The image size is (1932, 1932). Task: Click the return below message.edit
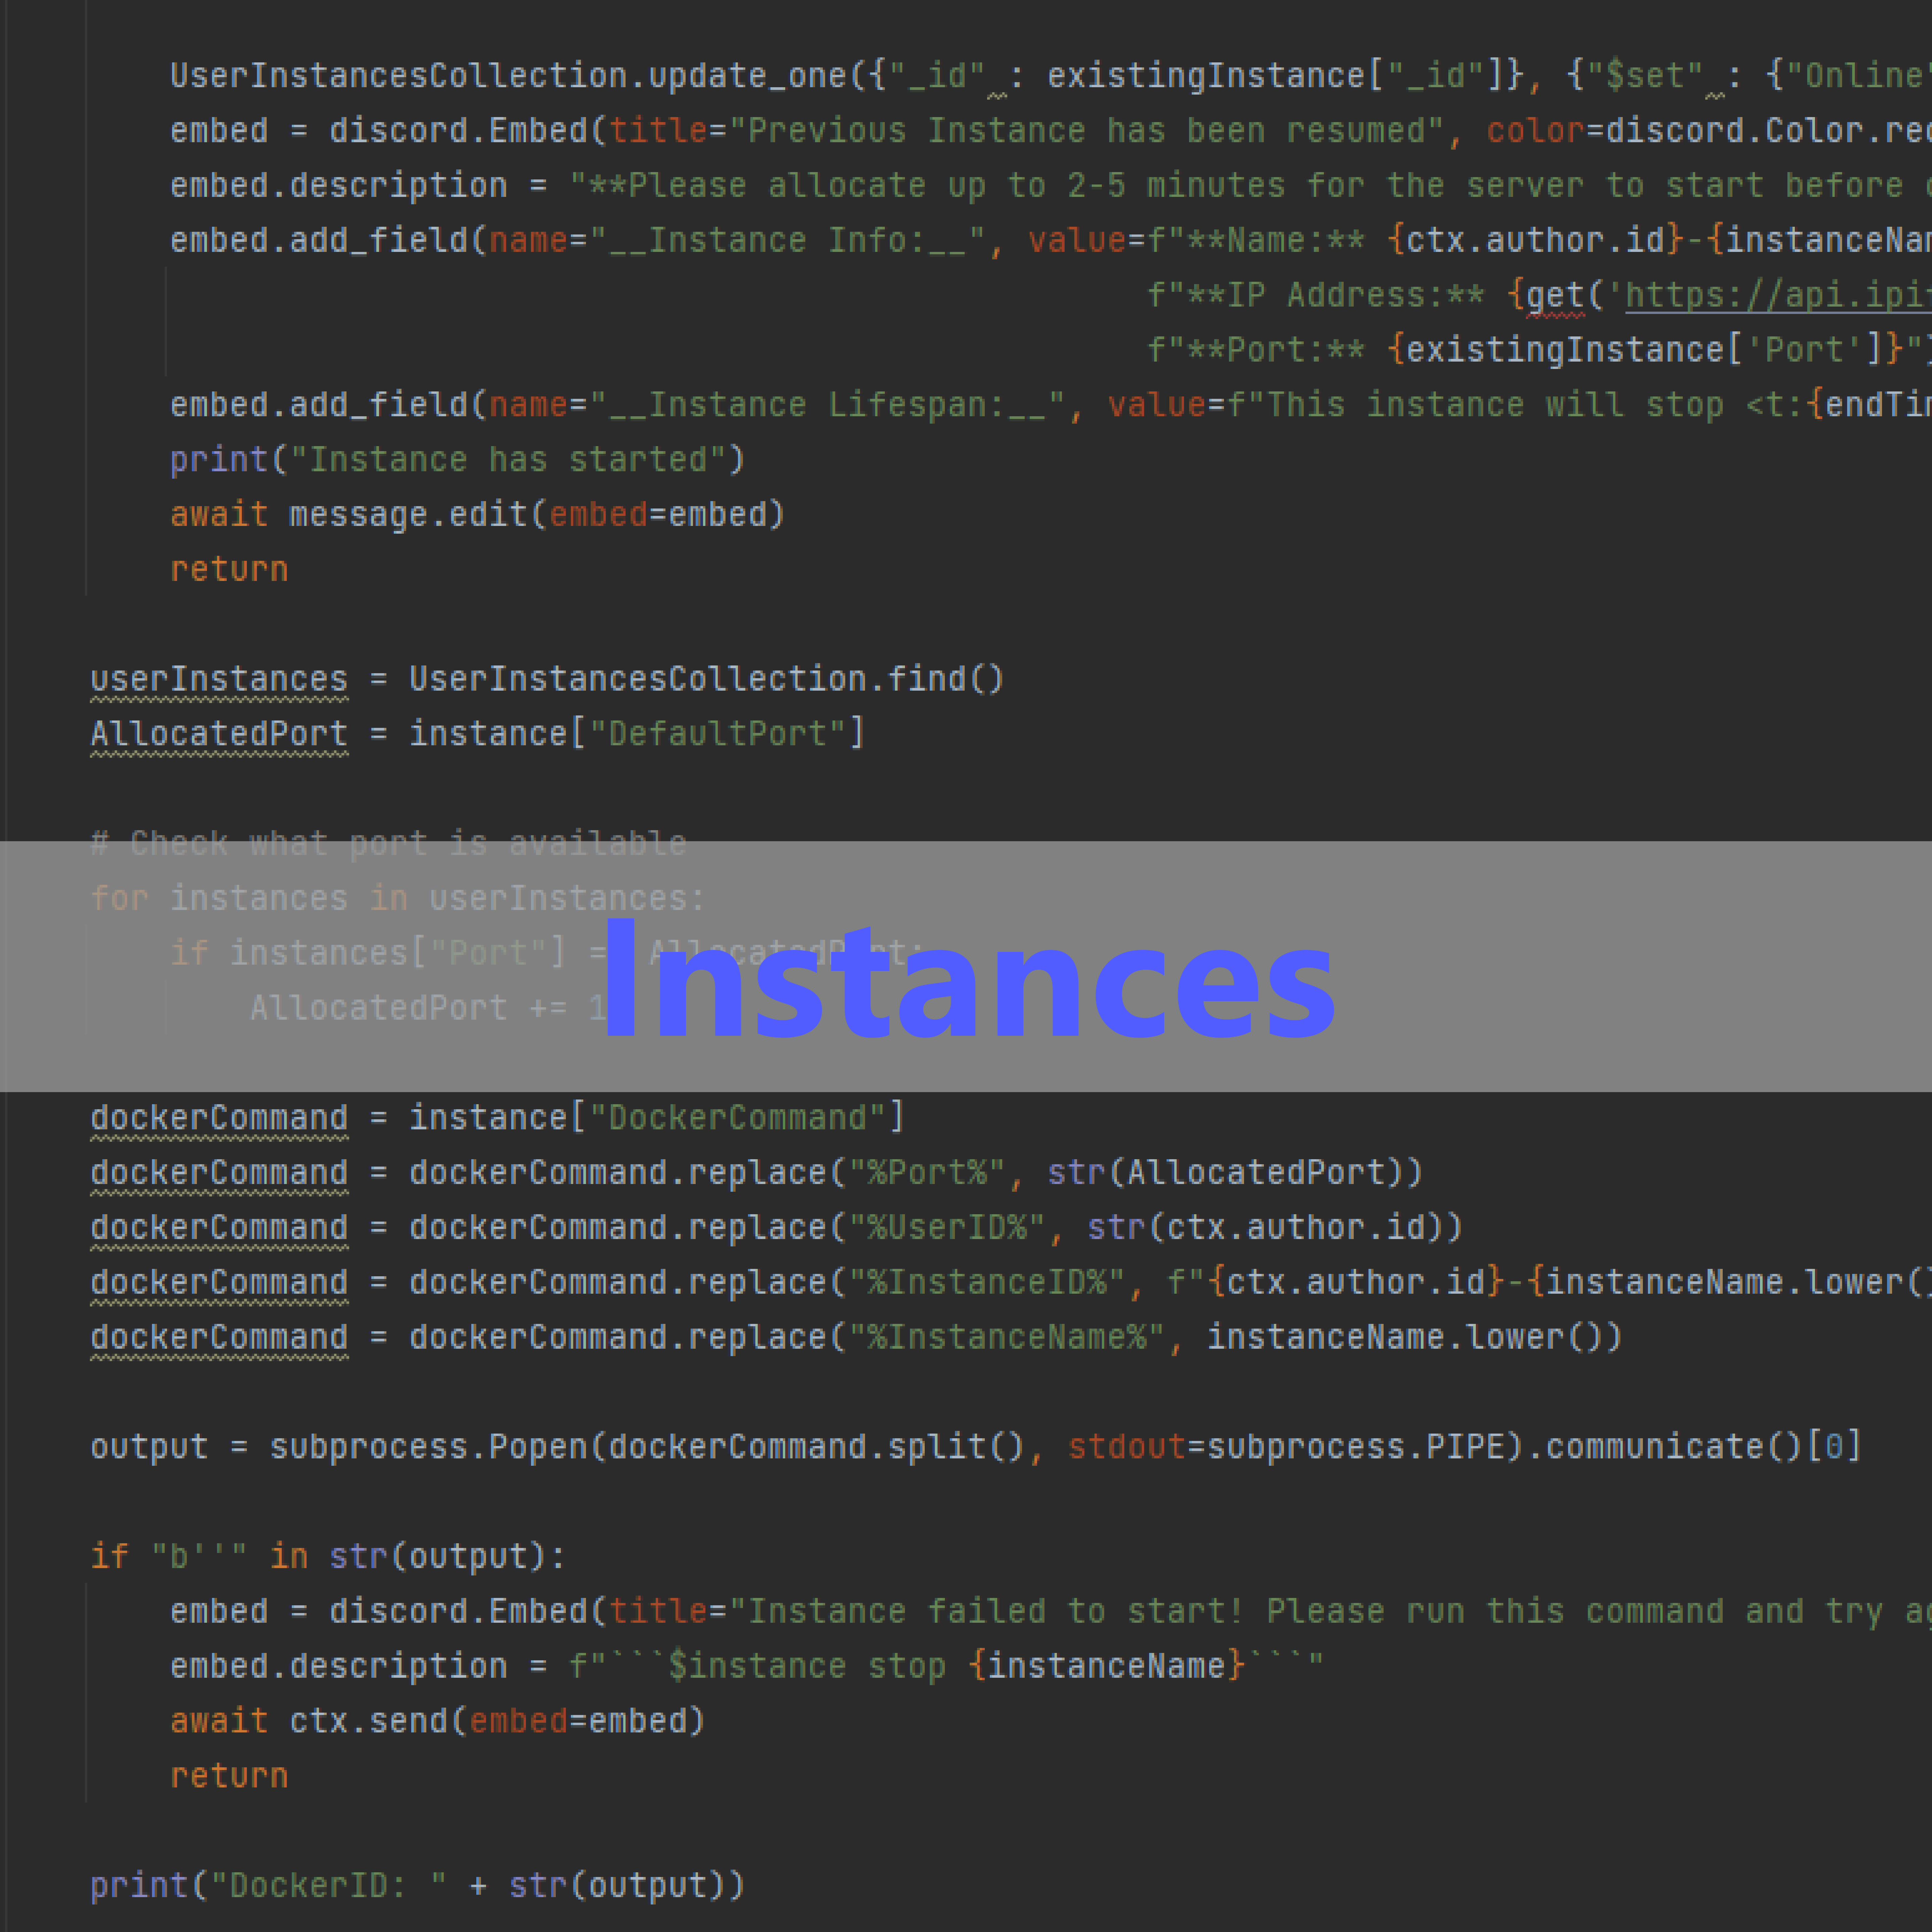coord(229,570)
